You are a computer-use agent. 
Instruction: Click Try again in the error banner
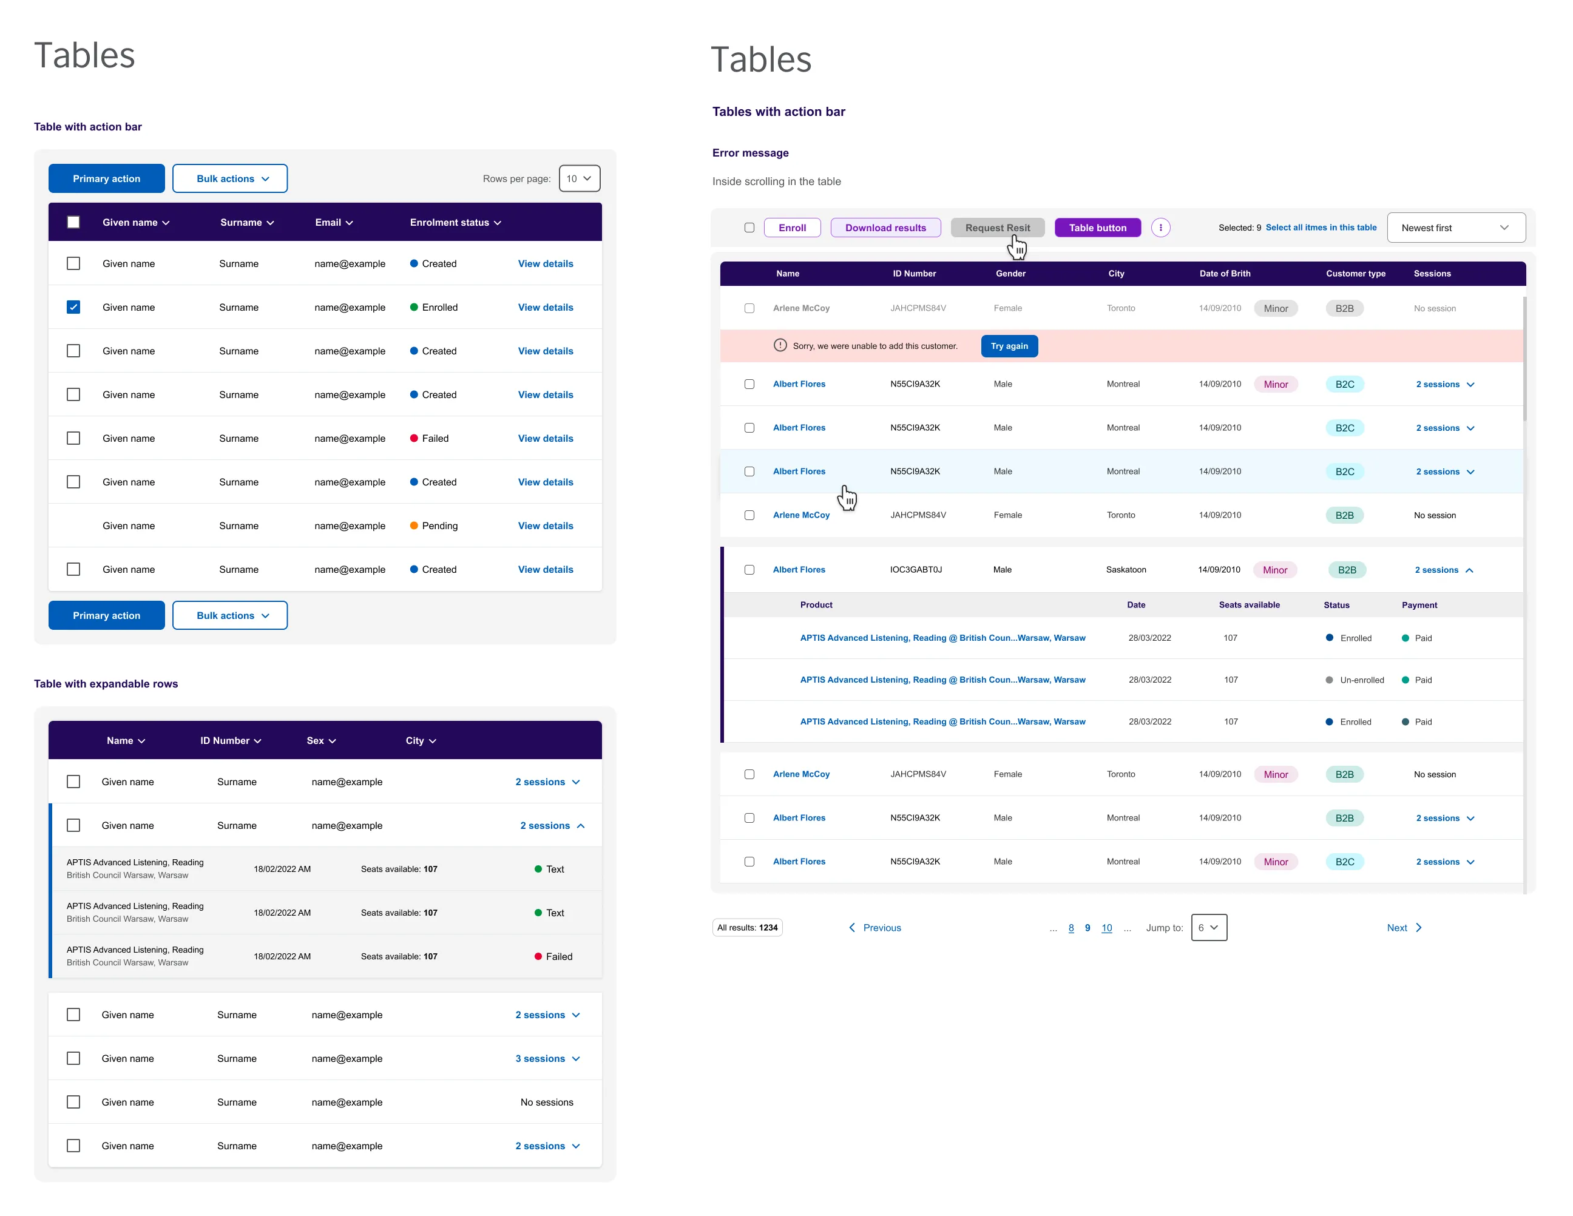[1009, 346]
